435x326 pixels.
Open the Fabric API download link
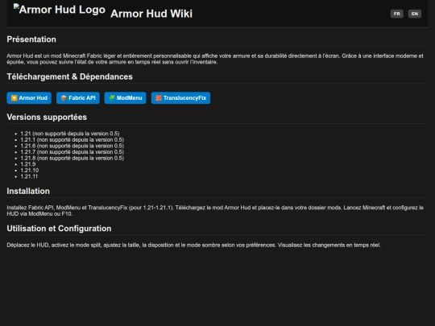pos(78,98)
